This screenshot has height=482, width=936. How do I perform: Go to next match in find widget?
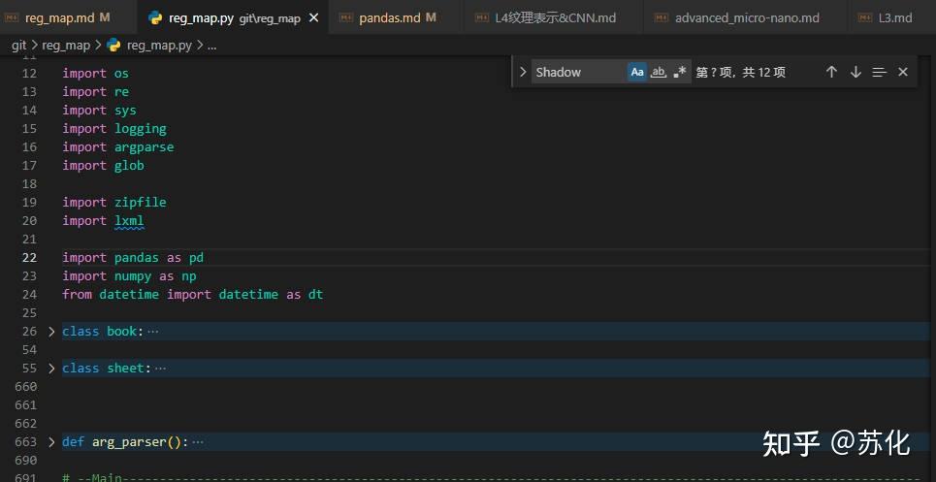[x=855, y=72]
